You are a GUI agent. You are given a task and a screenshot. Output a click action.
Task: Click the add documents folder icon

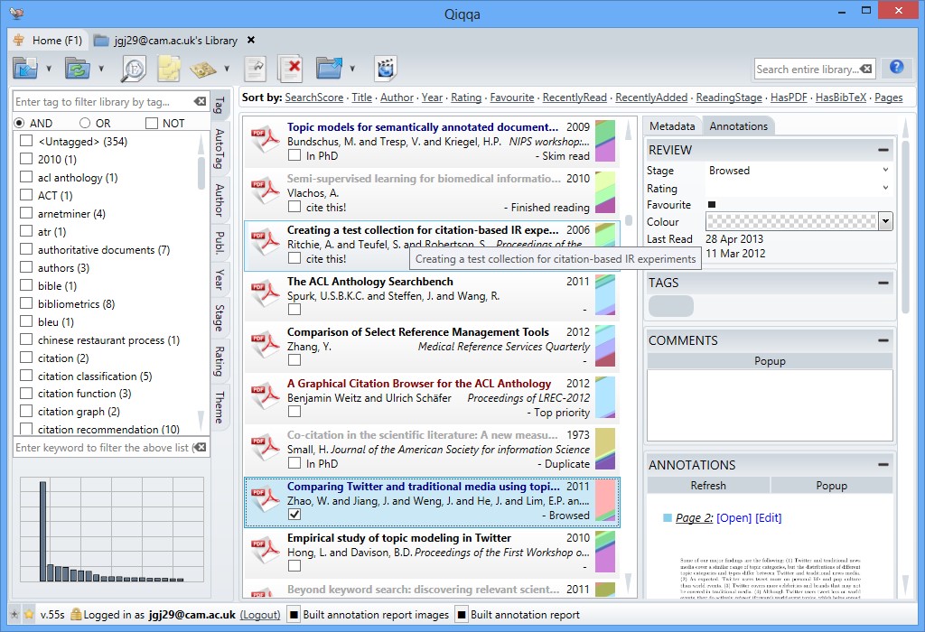point(25,69)
